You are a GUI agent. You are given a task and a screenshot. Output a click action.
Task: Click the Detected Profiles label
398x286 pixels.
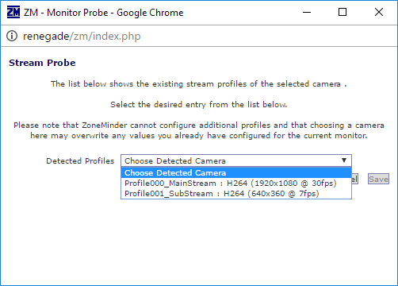(80, 160)
